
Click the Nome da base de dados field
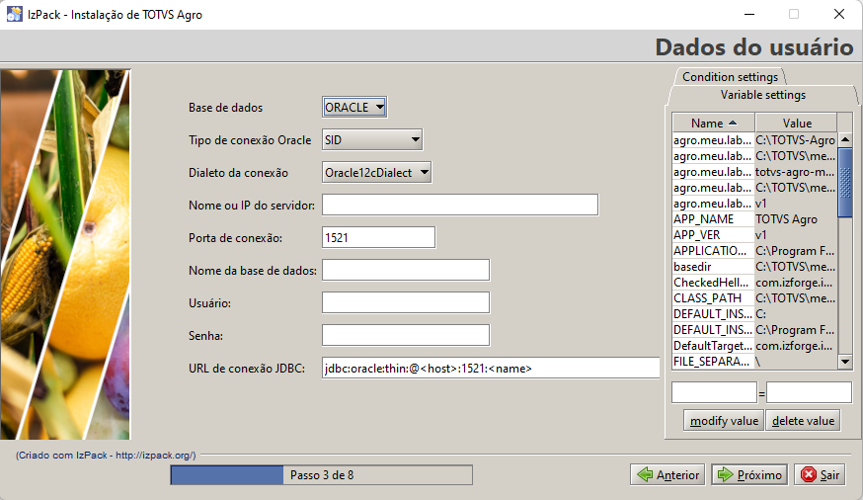[x=406, y=270]
